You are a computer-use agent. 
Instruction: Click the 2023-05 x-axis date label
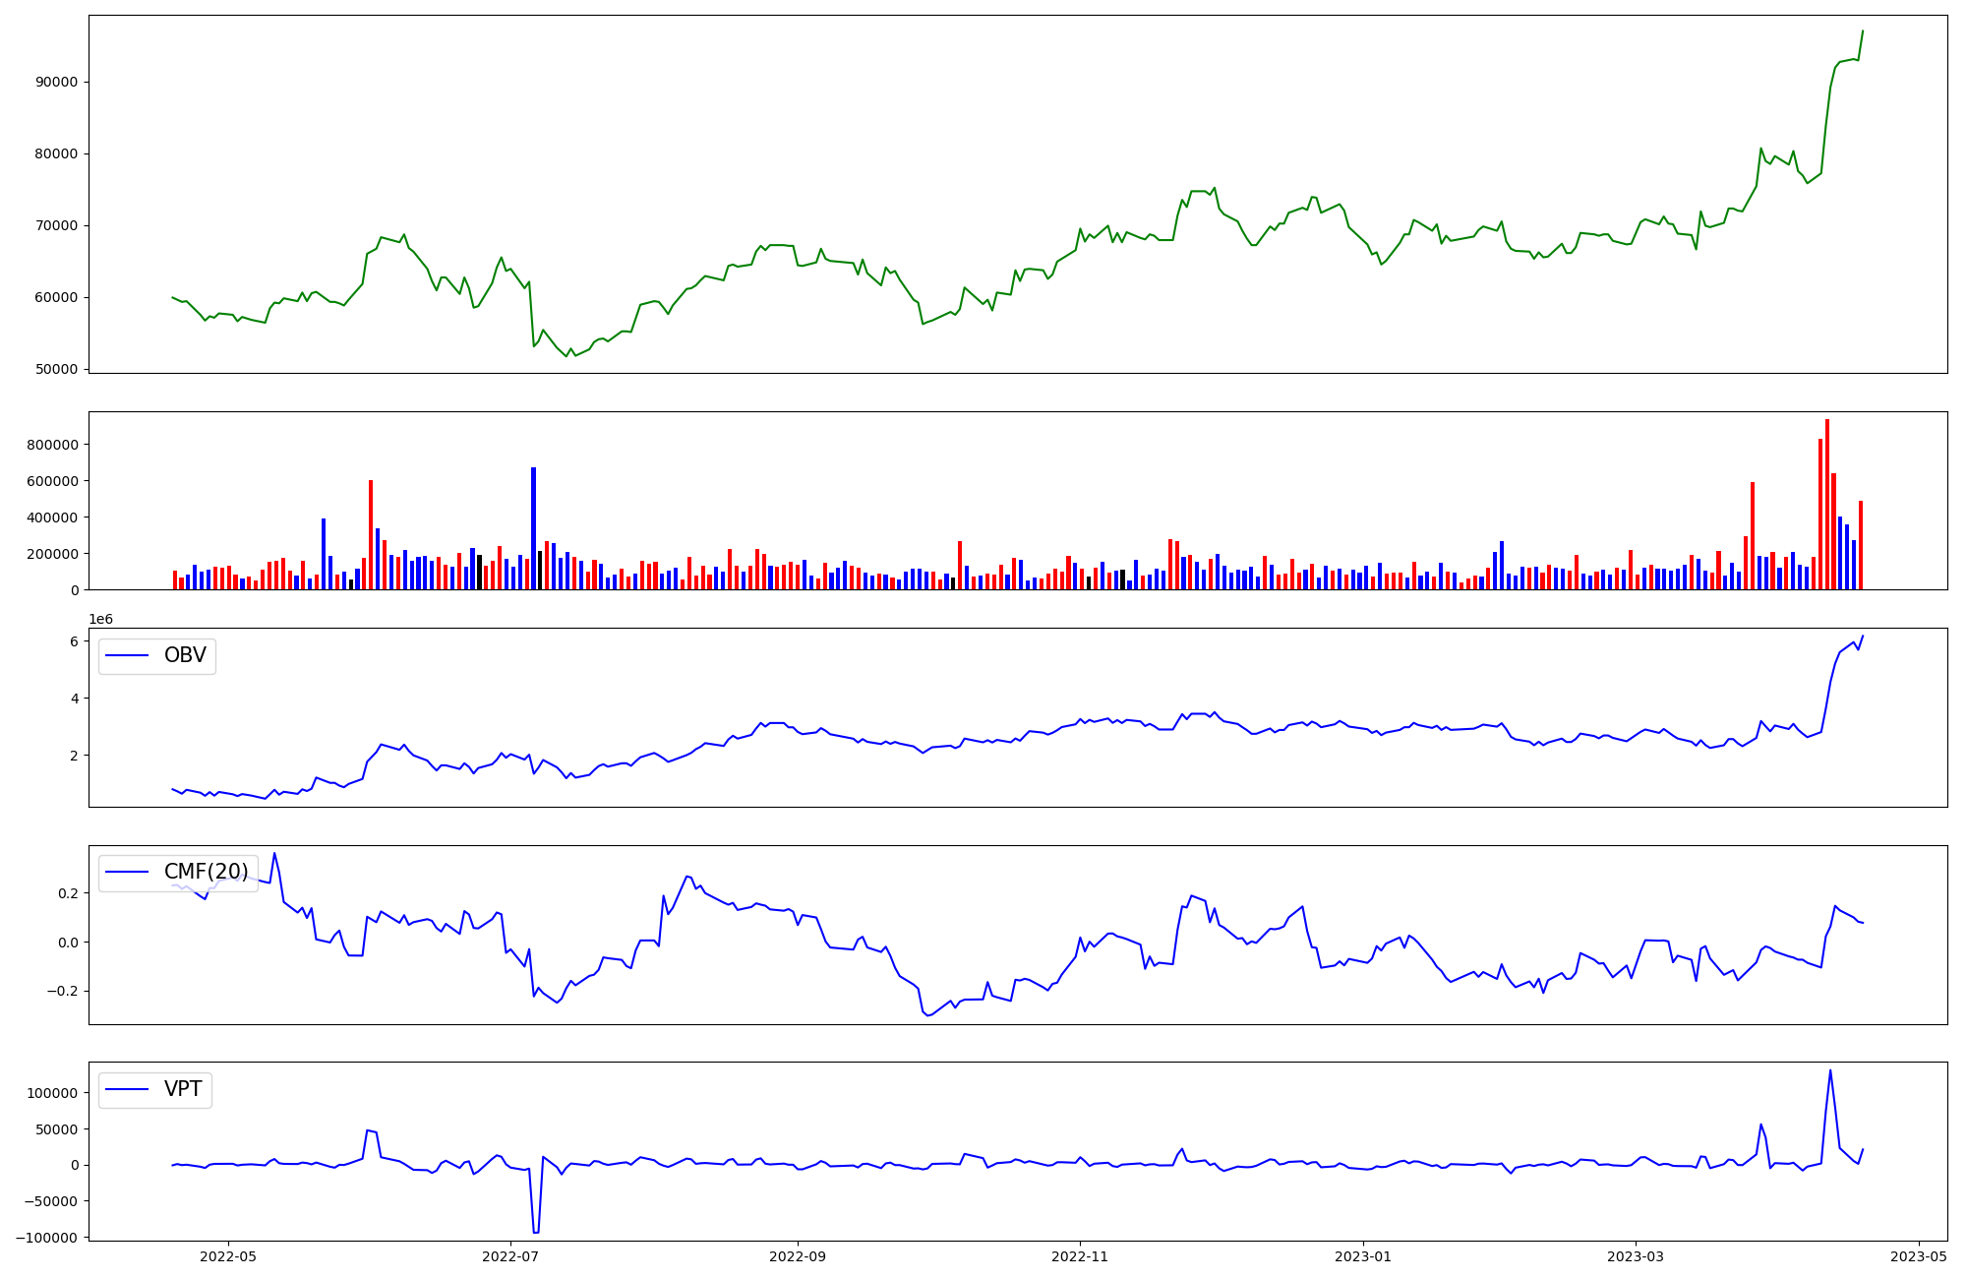(x=1919, y=1256)
